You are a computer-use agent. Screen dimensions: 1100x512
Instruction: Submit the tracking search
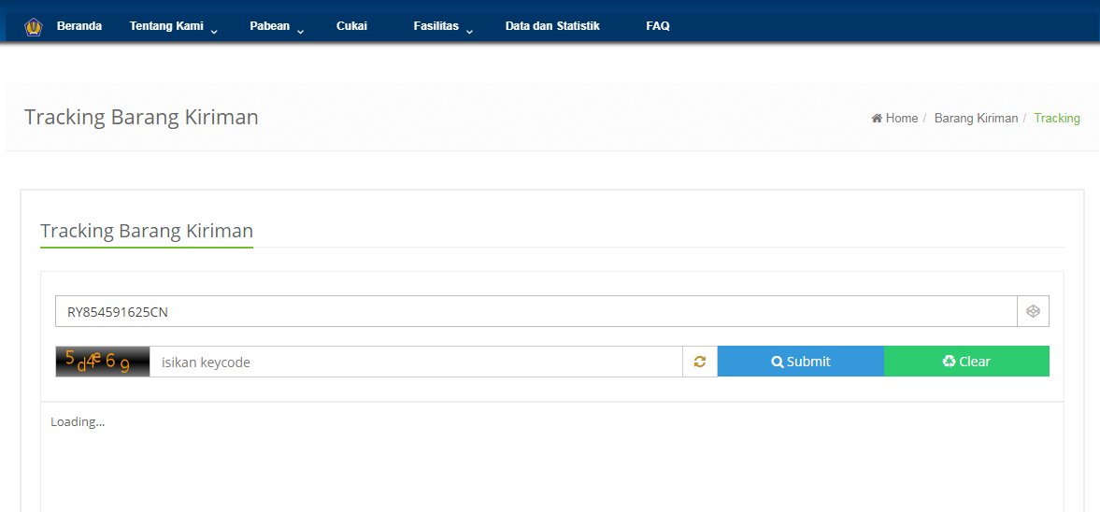click(800, 362)
